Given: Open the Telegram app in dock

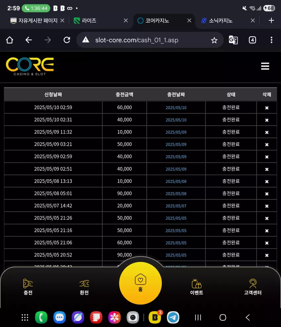Looking at the screenshot, I should pyautogui.click(x=173, y=317).
